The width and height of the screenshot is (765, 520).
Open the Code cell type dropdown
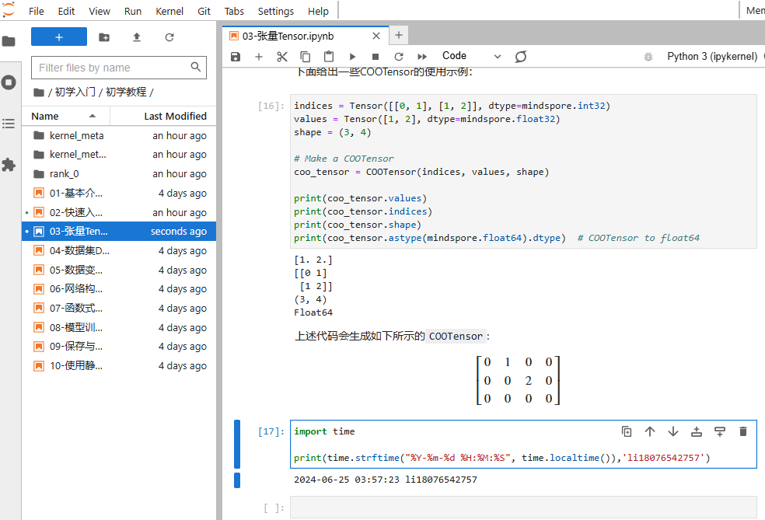pyautogui.click(x=471, y=56)
